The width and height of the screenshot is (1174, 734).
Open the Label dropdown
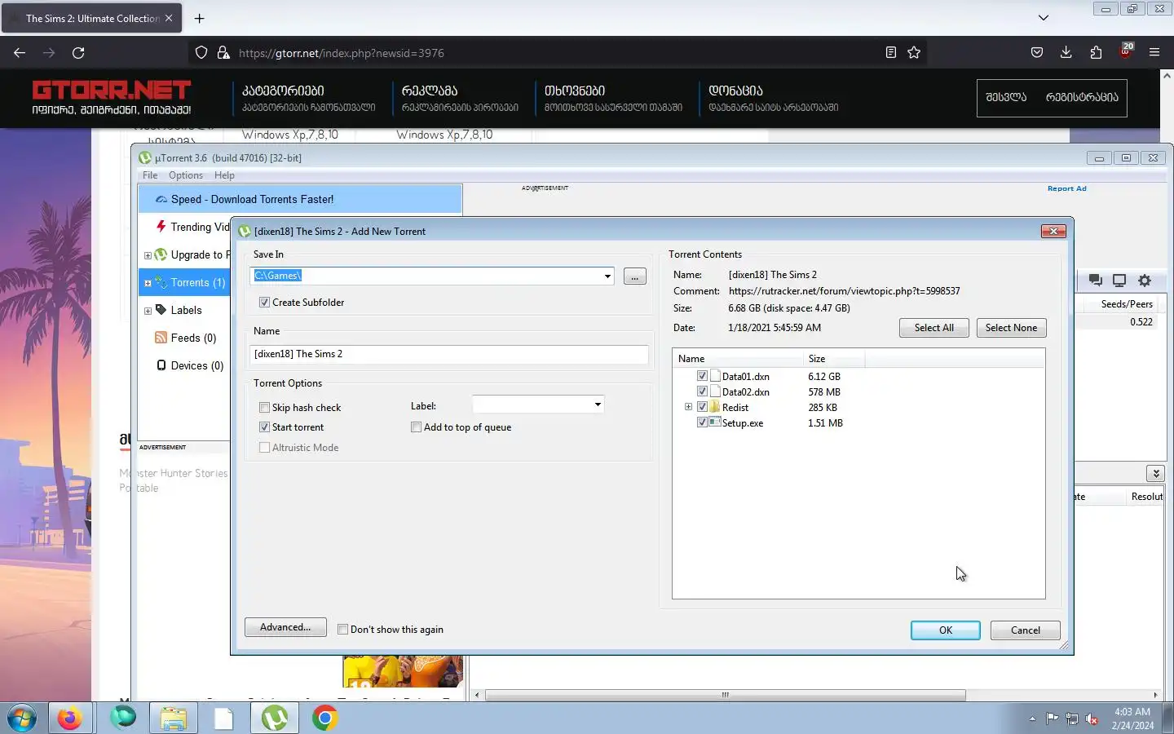click(x=598, y=405)
